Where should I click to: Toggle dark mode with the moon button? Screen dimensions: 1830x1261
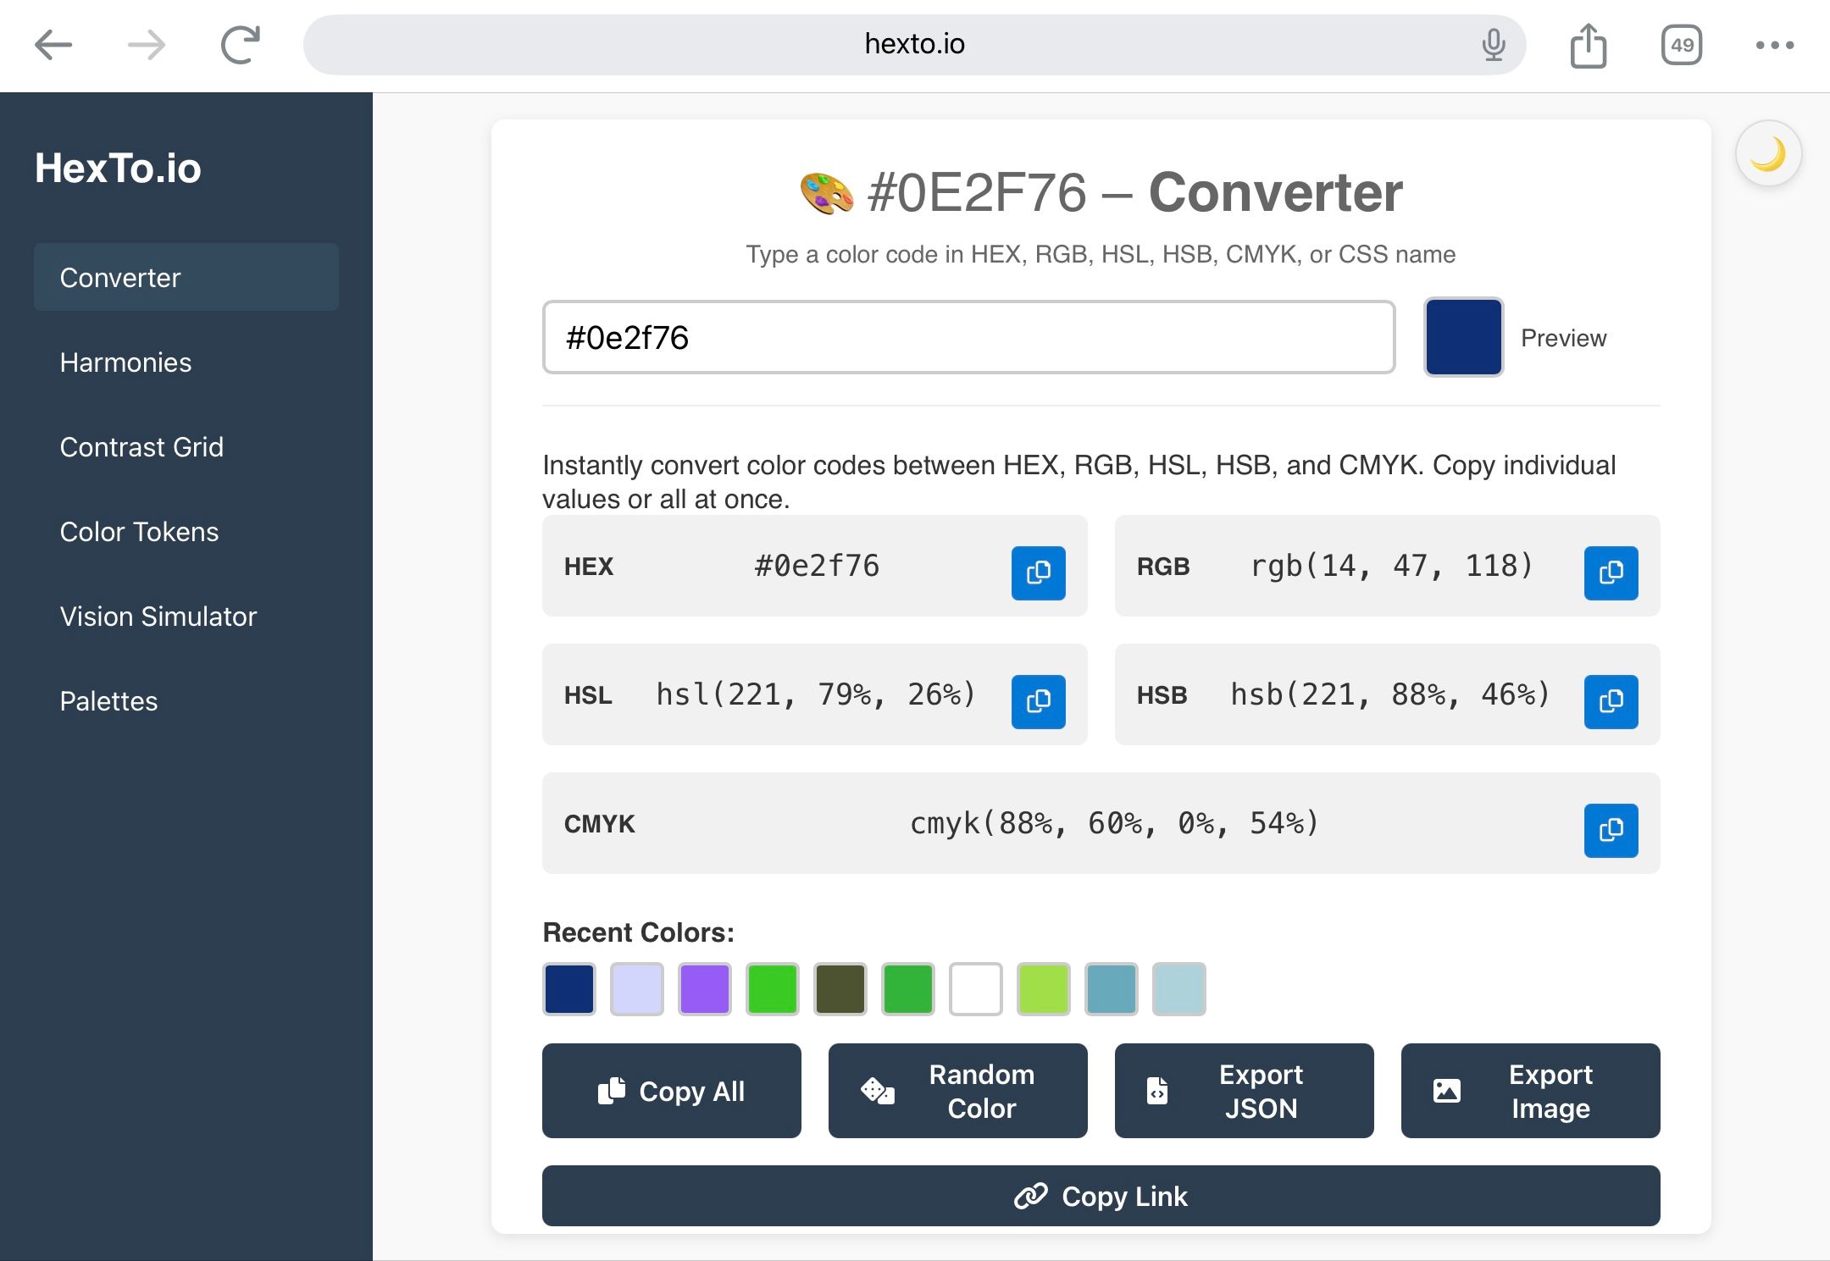pyautogui.click(x=1768, y=154)
